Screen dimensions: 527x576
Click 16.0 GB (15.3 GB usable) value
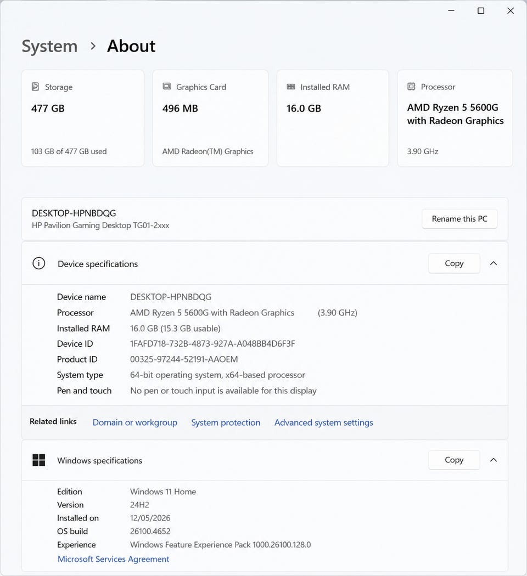coord(175,329)
